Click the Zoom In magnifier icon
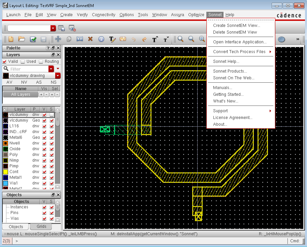307x247 pixels. pos(180,39)
